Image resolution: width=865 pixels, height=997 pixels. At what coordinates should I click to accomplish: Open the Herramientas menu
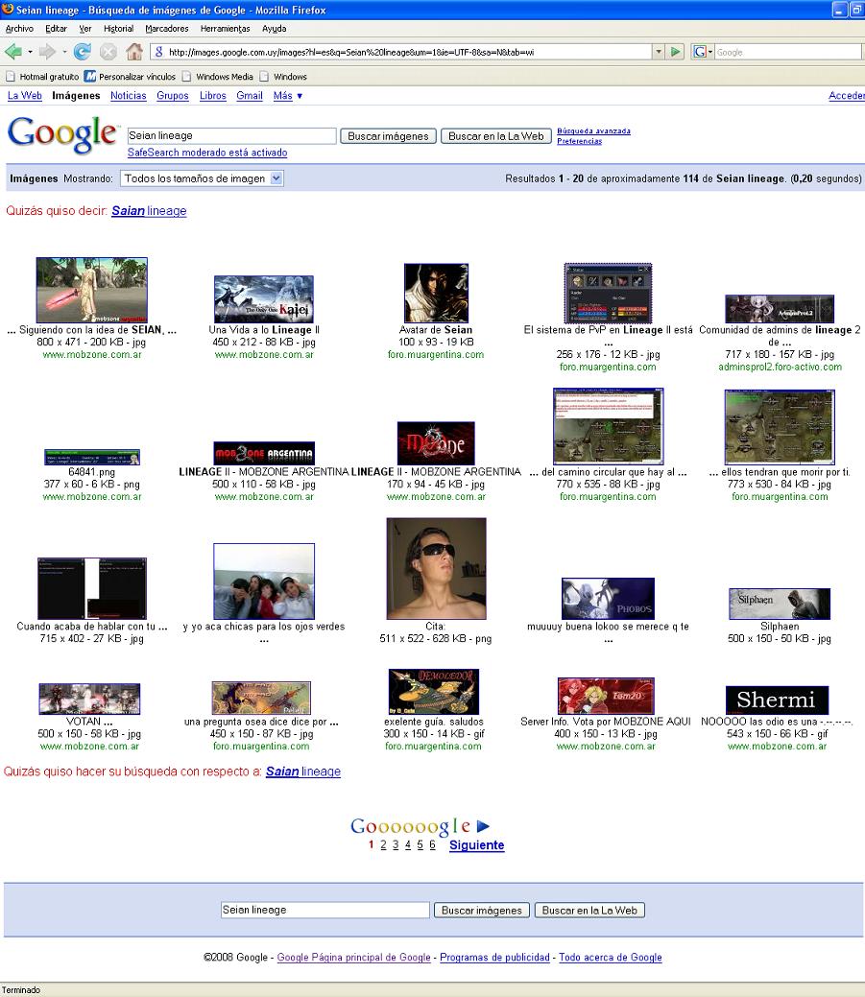(x=225, y=29)
